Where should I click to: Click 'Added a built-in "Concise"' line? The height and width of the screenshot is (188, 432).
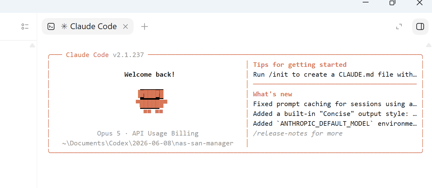click(x=335, y=114)
